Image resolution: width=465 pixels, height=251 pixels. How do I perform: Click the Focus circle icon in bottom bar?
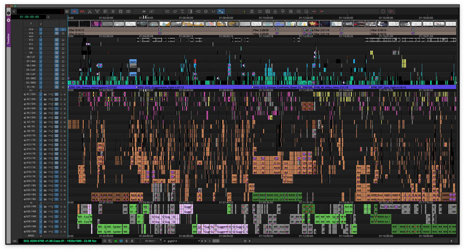point(105,241)
